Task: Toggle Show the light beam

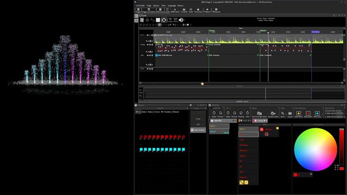Action: pos(259,113)
